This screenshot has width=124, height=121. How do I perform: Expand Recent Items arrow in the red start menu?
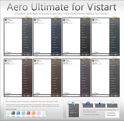tap(31, 78)
